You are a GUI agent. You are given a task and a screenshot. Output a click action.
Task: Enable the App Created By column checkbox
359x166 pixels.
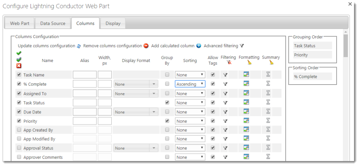point(19,130)
